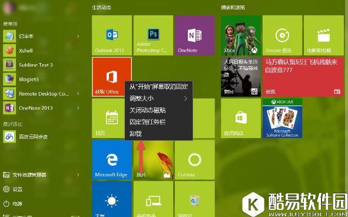Expand the OneNote 2013 jump list arrow
The width and height of the screenshot is (348, 217).
[x=78, y=108]
